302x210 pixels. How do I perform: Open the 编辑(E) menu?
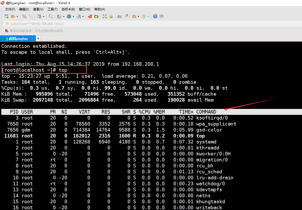(24, 9)
